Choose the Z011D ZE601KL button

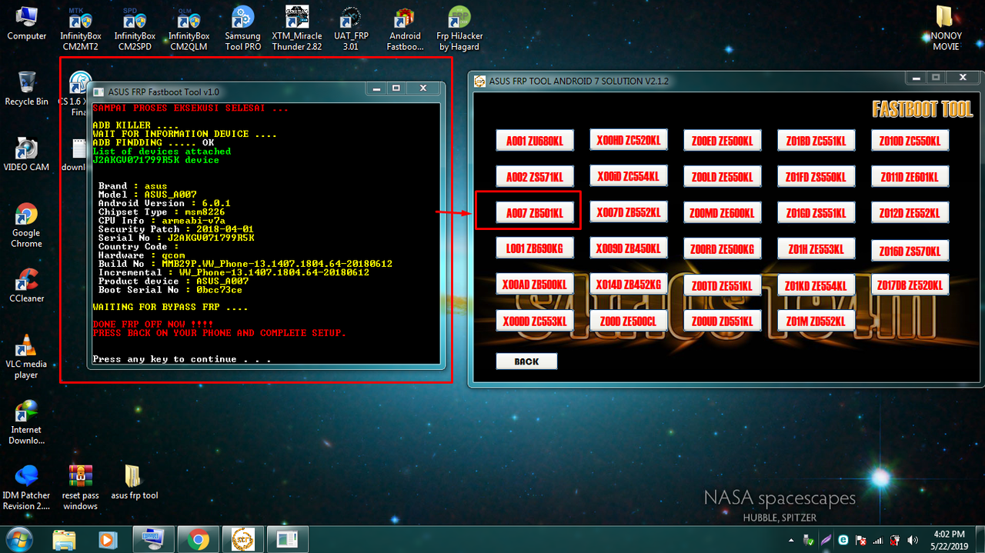click(x=910, y=177)
